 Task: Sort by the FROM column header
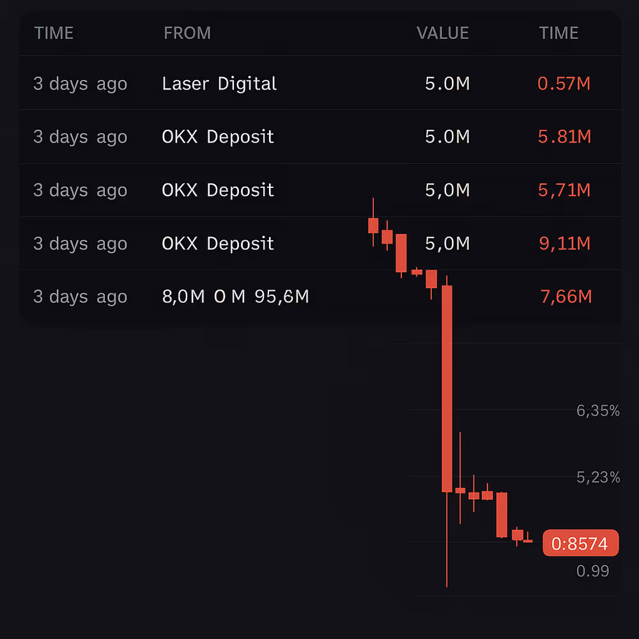(187, 33)
